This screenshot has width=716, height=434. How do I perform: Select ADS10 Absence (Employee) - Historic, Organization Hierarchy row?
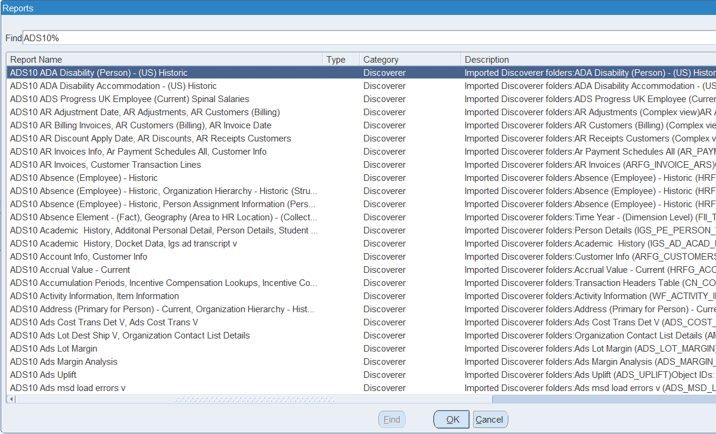tap(362, 191)
